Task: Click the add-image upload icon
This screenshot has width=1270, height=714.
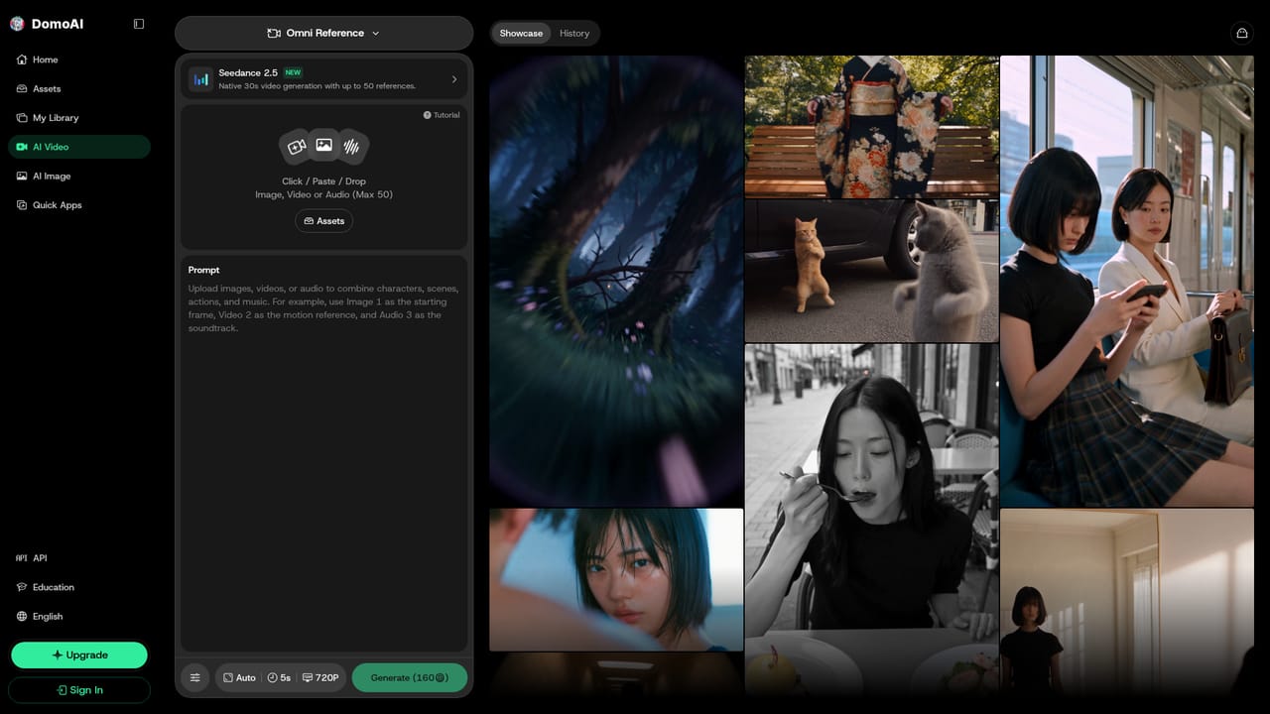Action: (x=323, y=145)
